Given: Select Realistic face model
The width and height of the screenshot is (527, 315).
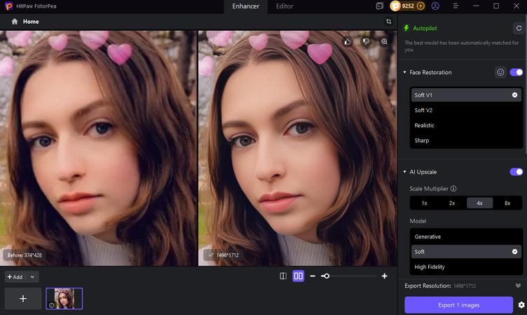Looking at the screenshot, I should [x=466, y=125].
